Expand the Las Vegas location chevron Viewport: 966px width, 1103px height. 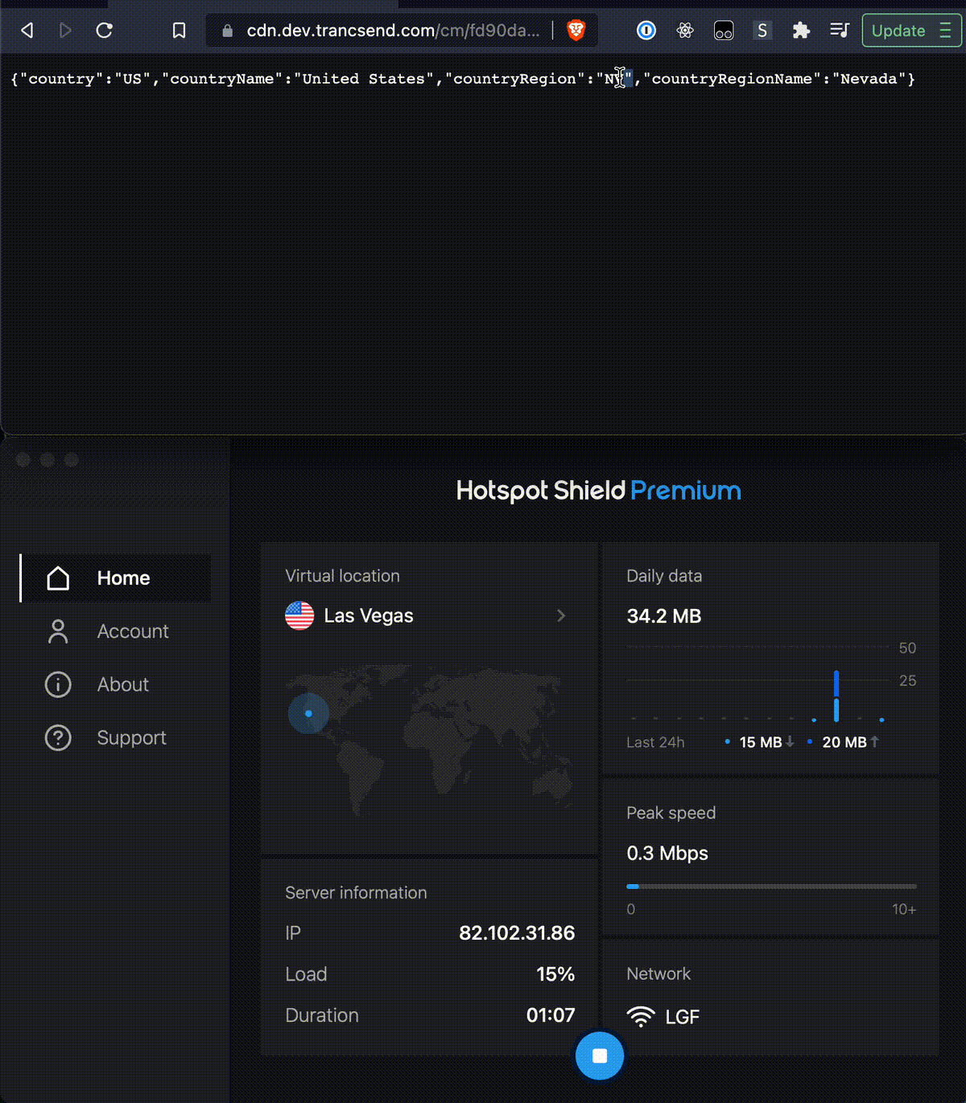[x=561, y=615]
